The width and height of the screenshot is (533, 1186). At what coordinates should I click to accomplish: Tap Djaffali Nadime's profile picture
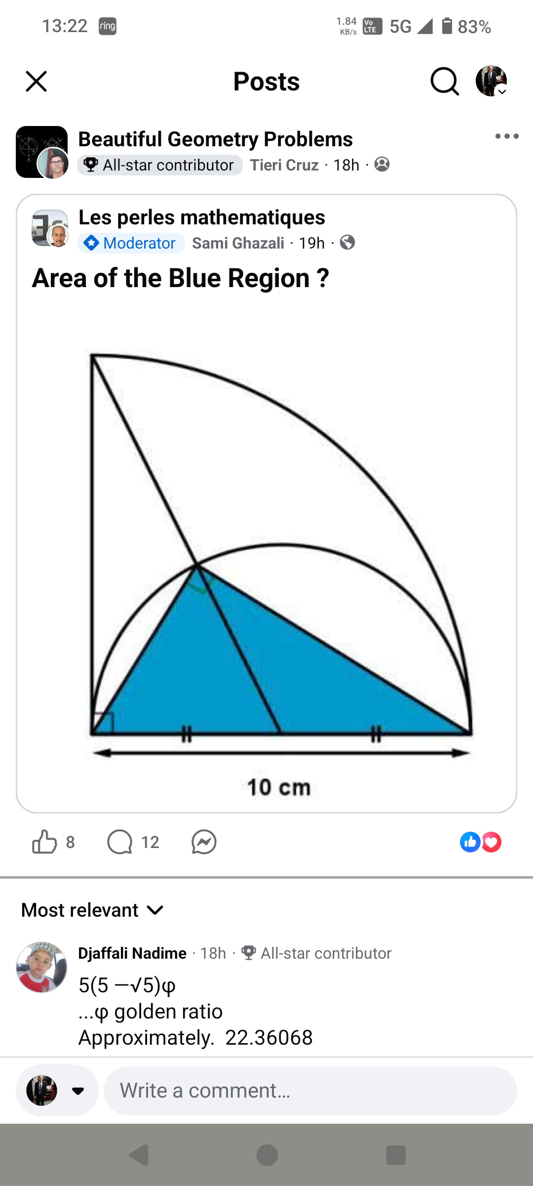pos(41,967)
